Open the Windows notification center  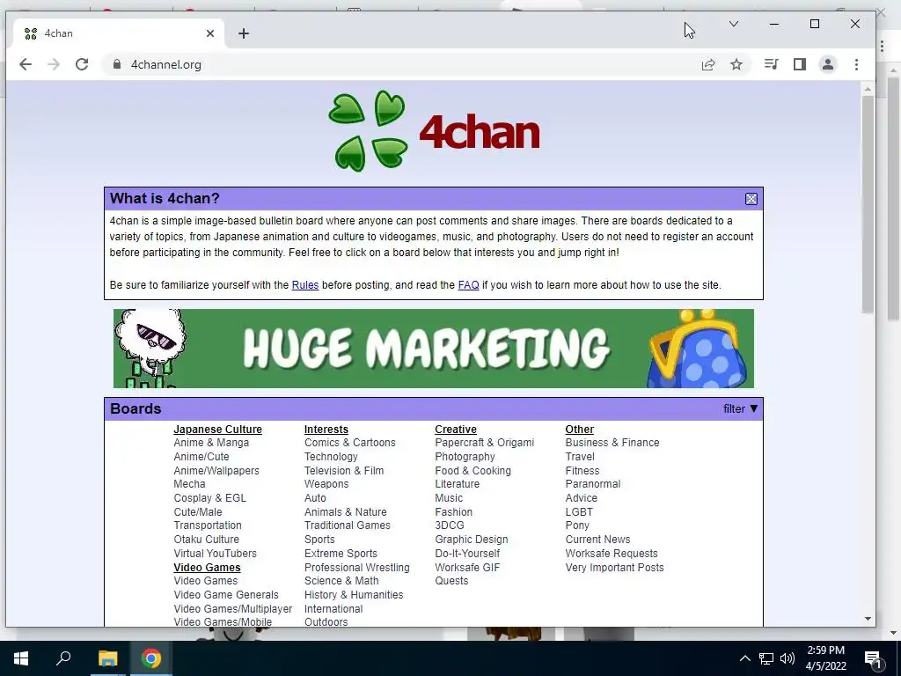[873, 658]
